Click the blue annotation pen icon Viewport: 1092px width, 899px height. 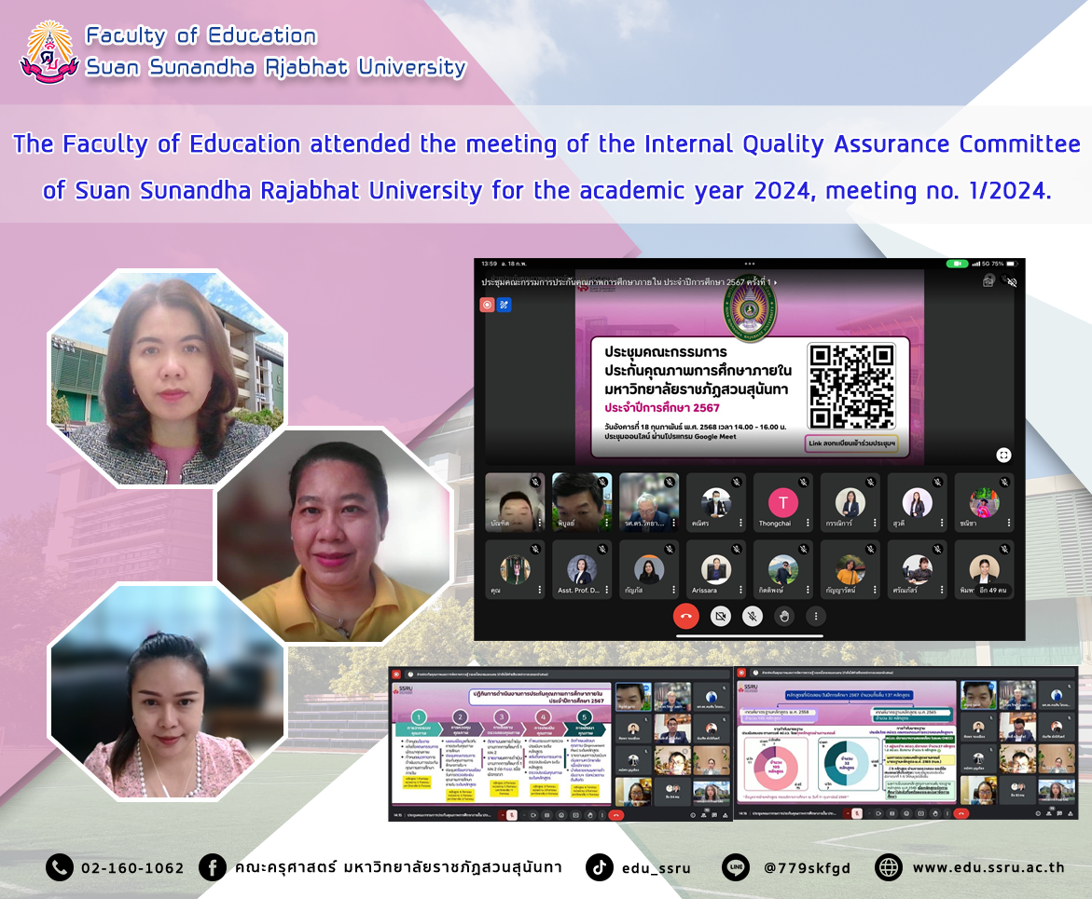coord(504,305)
